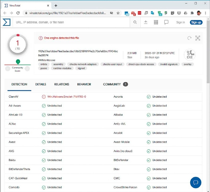Vote down with the left community score button

[x=8, y=69]
